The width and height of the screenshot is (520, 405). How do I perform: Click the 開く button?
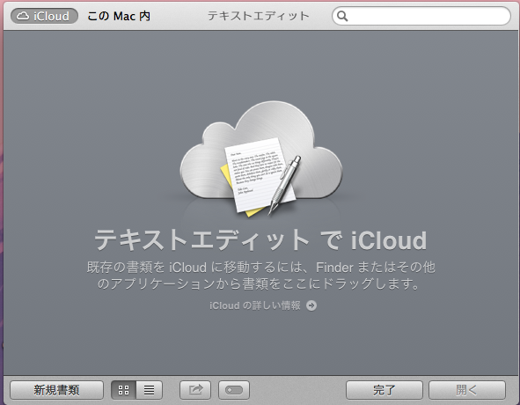click(467, 390)
